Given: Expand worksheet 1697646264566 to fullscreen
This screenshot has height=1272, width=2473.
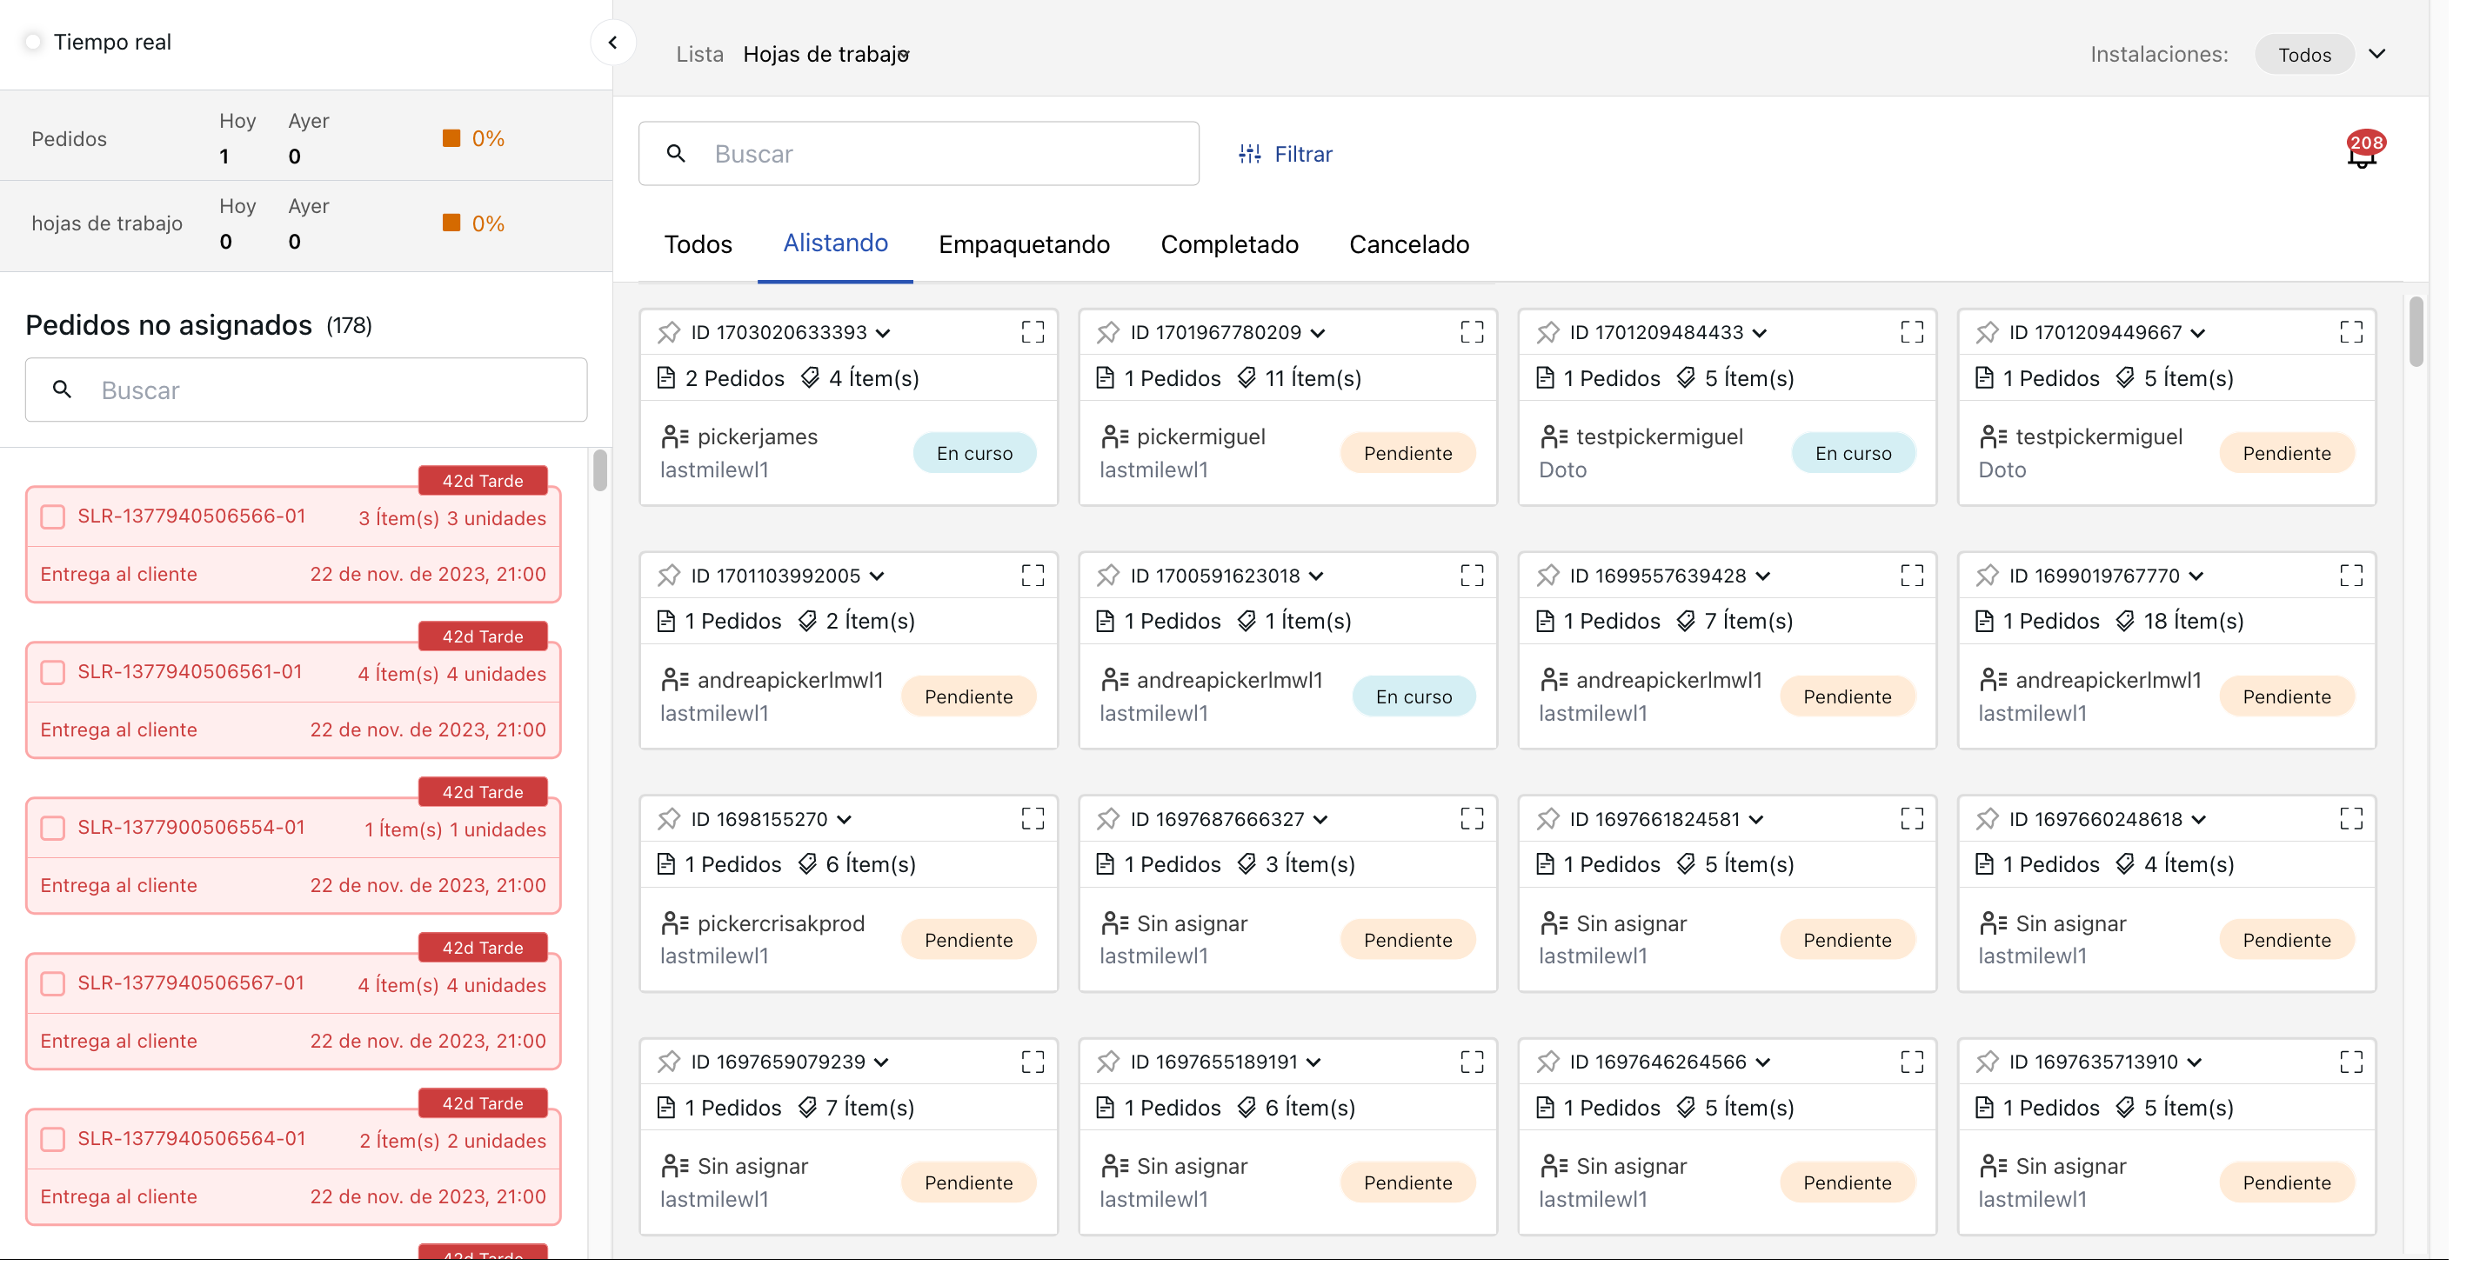Looking at the screenshot, I should [x=1911, y=1062].
